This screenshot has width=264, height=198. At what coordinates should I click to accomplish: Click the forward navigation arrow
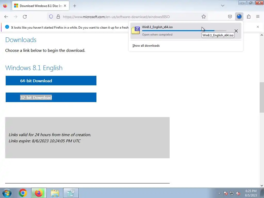(x=15, y=17)
